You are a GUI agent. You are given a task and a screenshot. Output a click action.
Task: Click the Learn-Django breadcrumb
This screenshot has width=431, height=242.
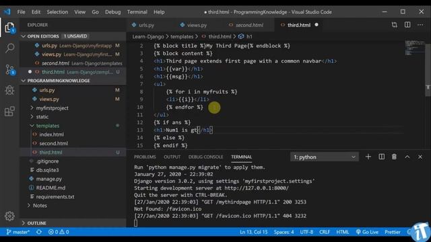pos(148,36)
